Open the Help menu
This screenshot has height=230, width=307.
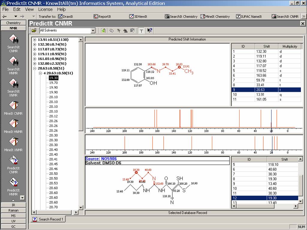(61, 9)
